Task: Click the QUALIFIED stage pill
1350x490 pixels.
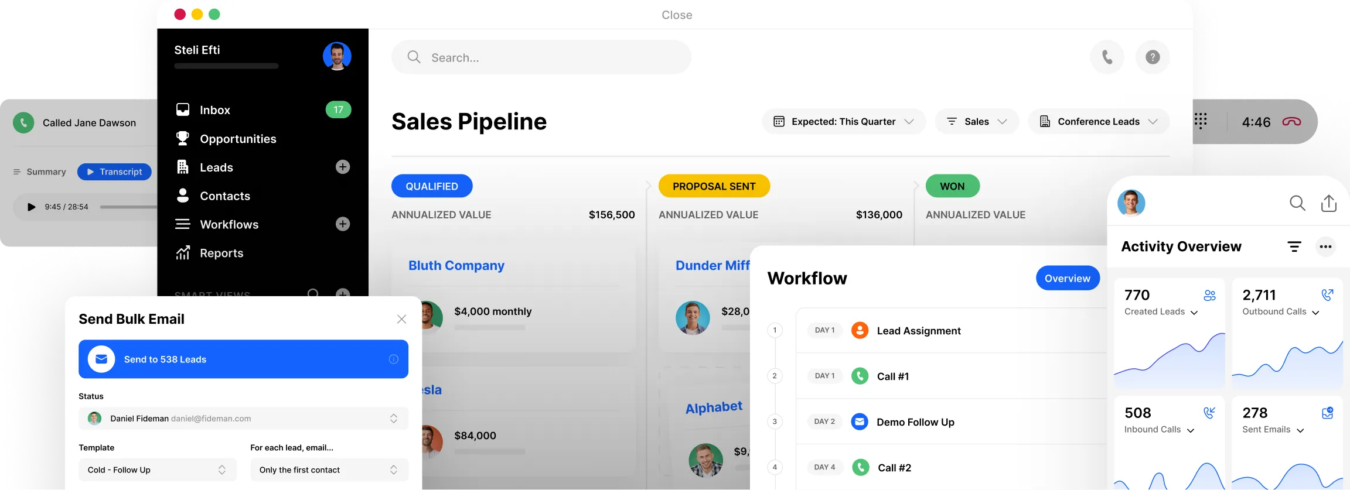Action: tap(432, 186)
